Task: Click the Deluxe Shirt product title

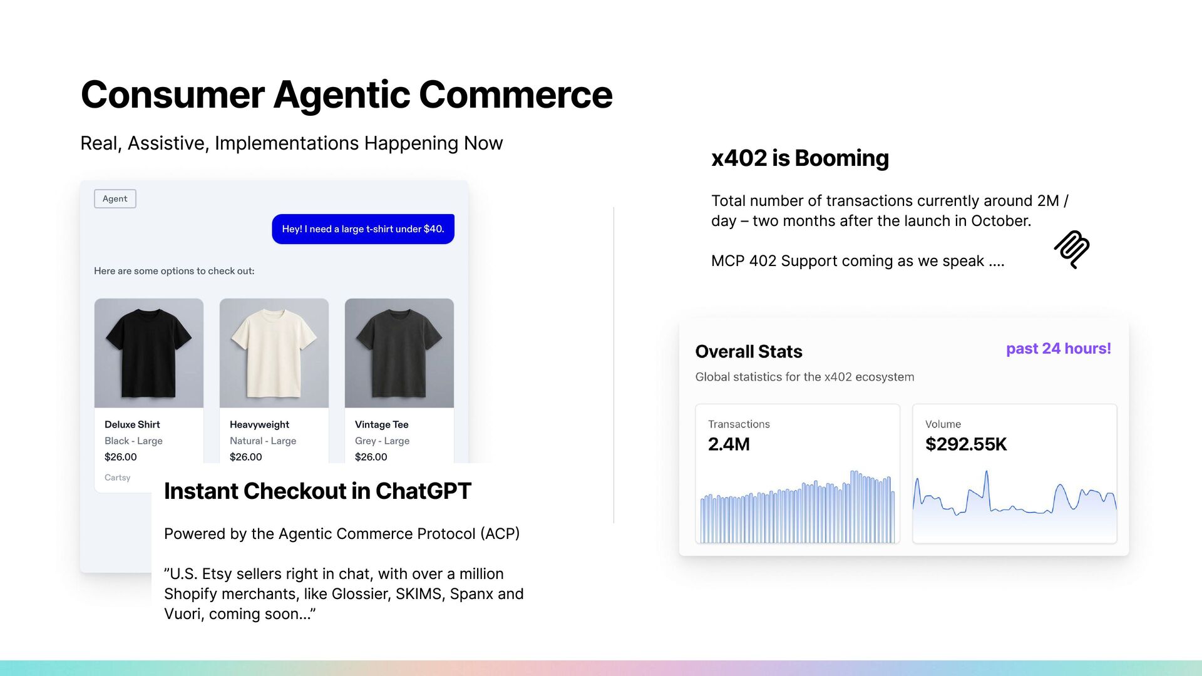Action: (x=132, y=424)
